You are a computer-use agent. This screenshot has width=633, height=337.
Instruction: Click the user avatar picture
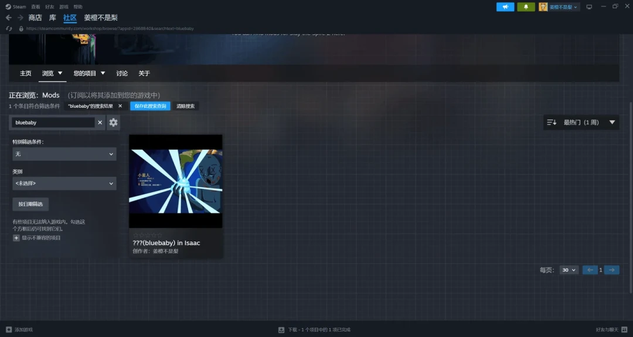[543, 7]
